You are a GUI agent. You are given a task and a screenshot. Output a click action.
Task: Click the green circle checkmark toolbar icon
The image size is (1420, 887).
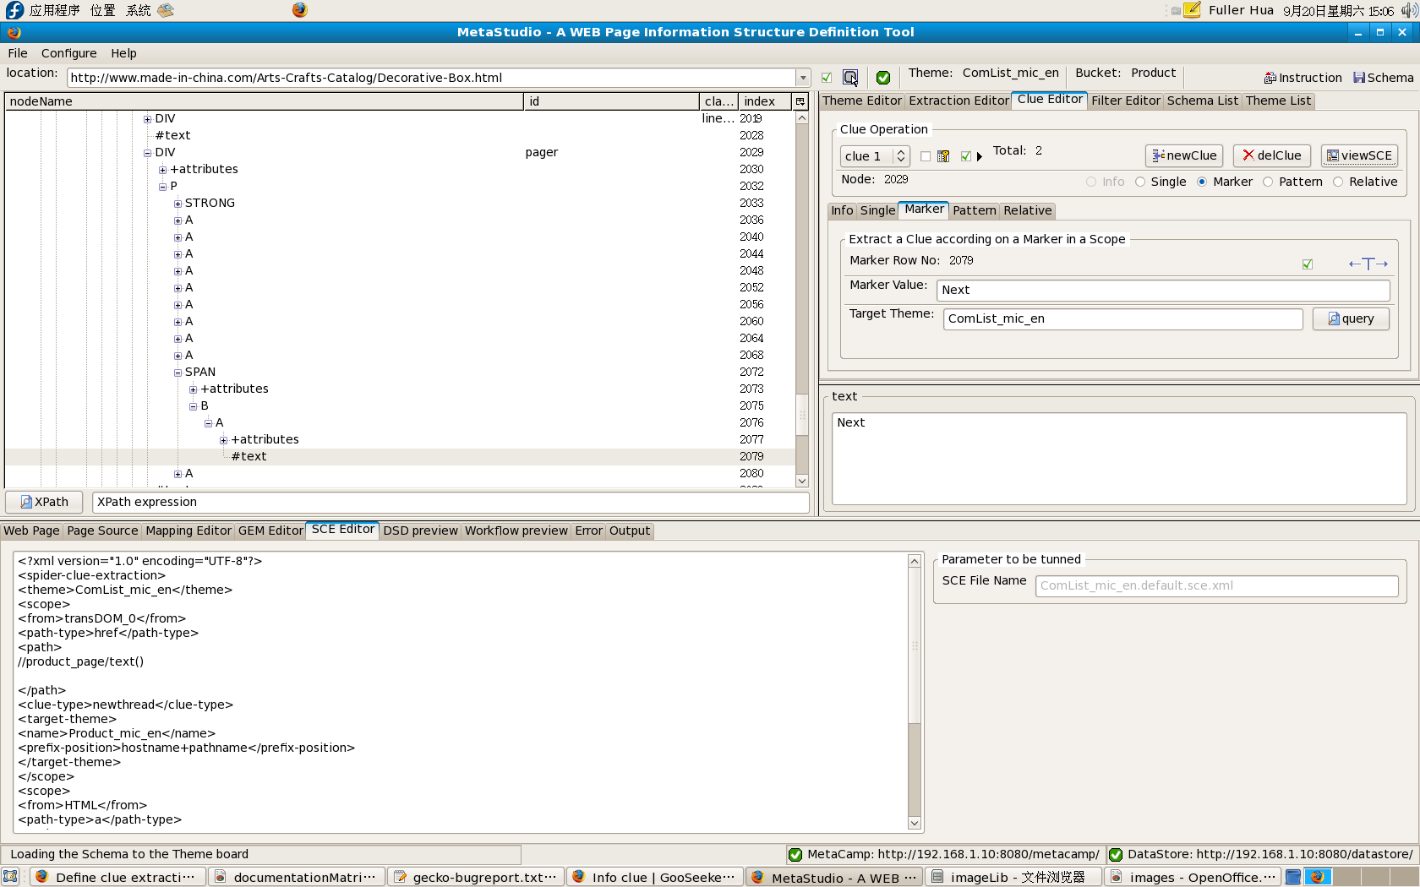click(x=882, y=78)
